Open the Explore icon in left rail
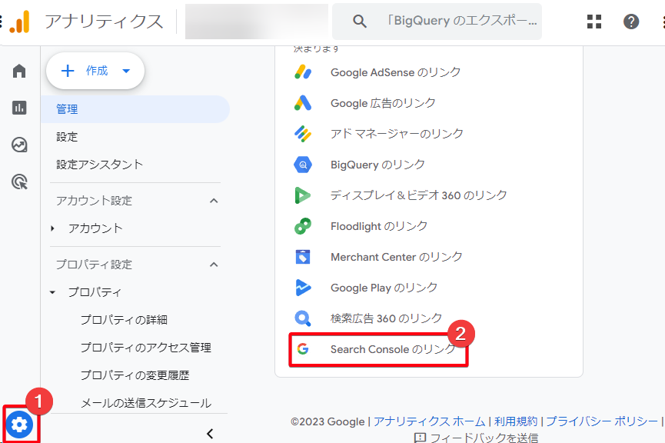Viewport: 665px width, 443px height. (x=19, y=145)
